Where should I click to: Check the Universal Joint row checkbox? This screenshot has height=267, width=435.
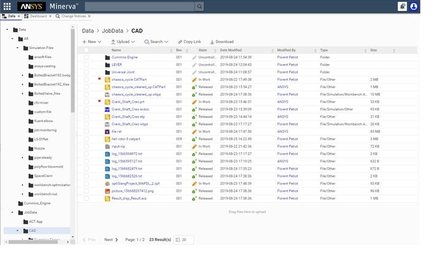point(86,72)
